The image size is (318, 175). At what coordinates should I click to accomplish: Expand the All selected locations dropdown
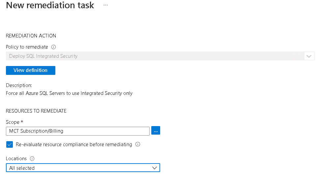coord(83,168)
